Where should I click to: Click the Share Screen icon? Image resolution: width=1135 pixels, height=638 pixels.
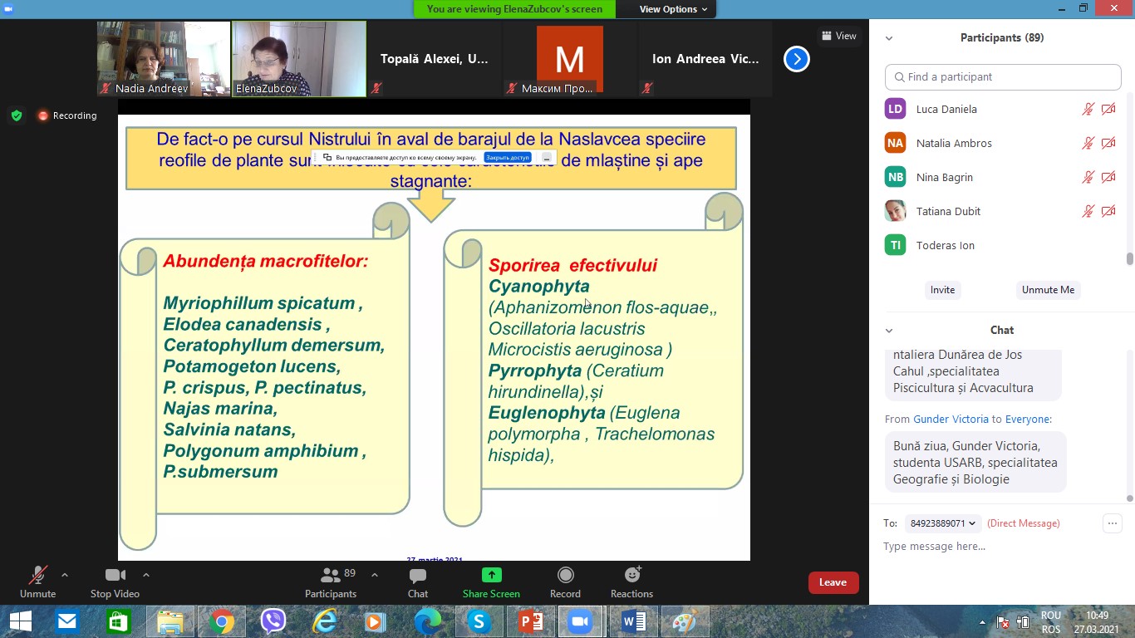491,576
